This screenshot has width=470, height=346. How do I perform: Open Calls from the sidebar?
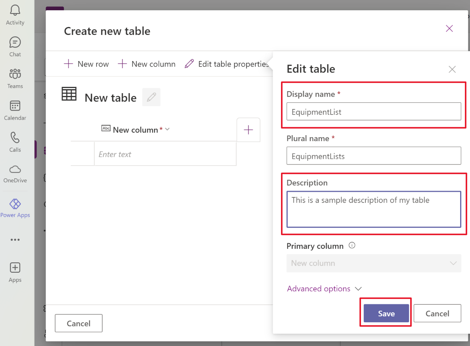[x=15, y=138]
